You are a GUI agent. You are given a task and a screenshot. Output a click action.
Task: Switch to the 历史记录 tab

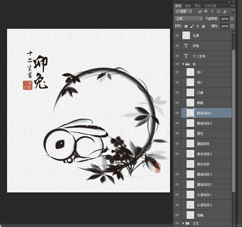coord(211,6)
